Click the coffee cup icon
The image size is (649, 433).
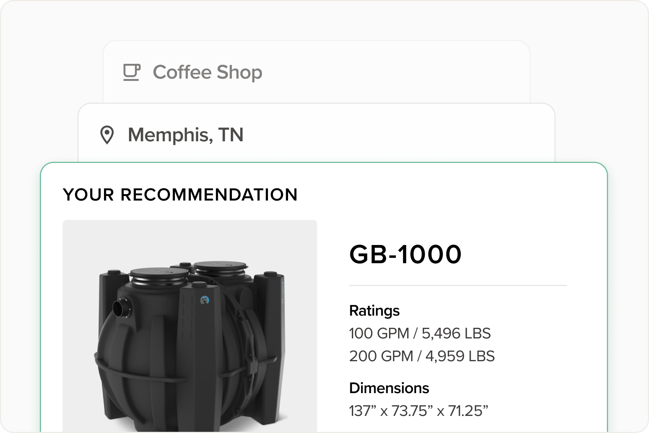coord(132,72)
